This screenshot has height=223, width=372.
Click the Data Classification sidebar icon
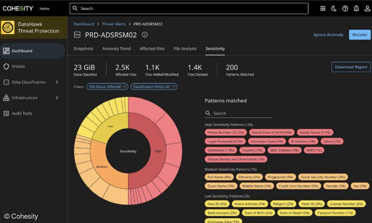6,82
